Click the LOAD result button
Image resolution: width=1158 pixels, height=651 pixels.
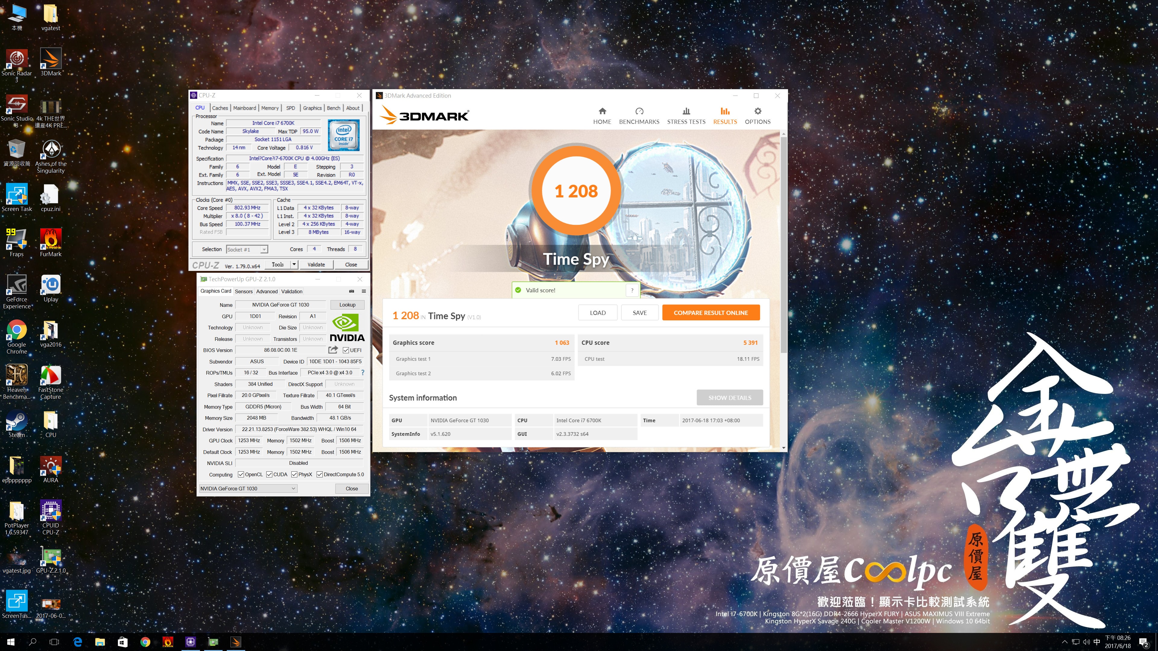(597, 313)
